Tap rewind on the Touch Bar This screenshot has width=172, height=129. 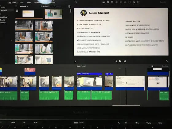pyautogui.click(x=13, y=123)
